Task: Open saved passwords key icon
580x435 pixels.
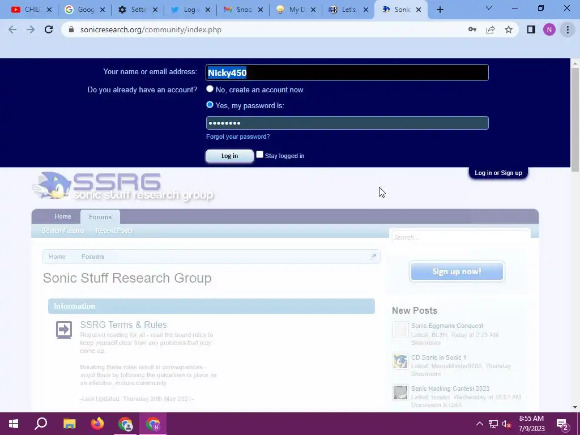Action: click(x=472, y=29)
